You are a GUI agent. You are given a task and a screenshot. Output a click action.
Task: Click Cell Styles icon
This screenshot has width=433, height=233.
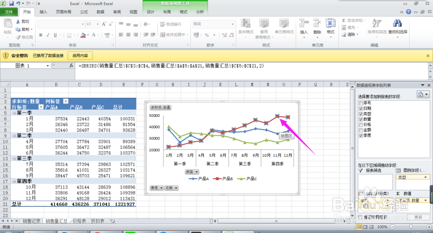[x=284, y=24]
